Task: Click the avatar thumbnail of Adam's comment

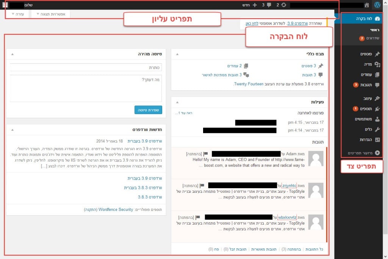Action: [x=316, y=159]
